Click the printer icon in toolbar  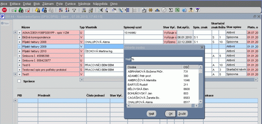tap(84, 10)
